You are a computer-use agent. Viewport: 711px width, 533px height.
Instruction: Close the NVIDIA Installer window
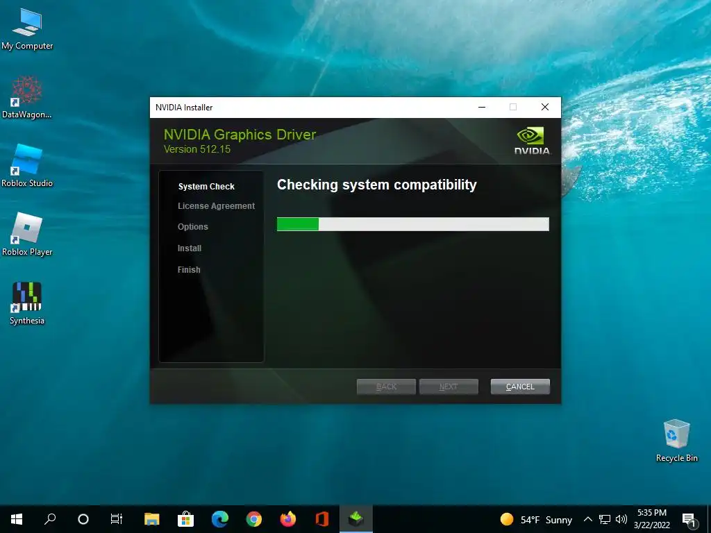[545, 108]
